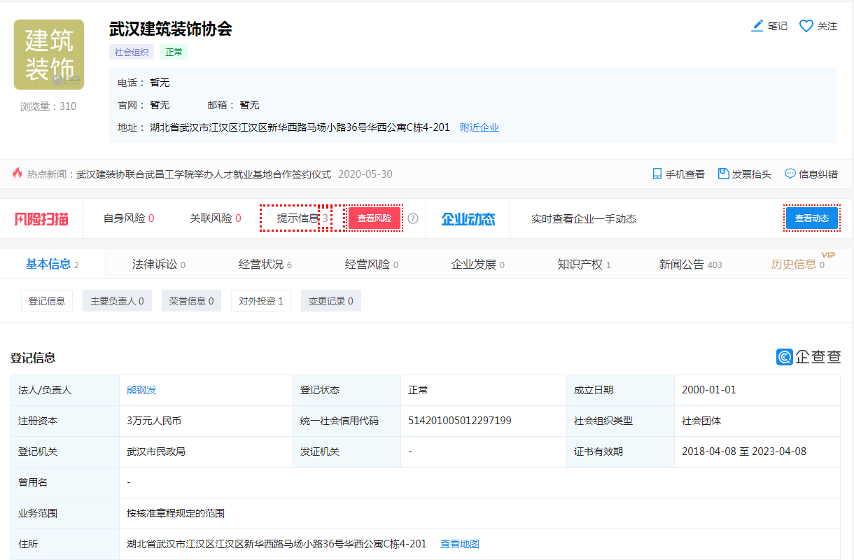Click the 企查查 logo in 登记信息

(x=808, y=357)
